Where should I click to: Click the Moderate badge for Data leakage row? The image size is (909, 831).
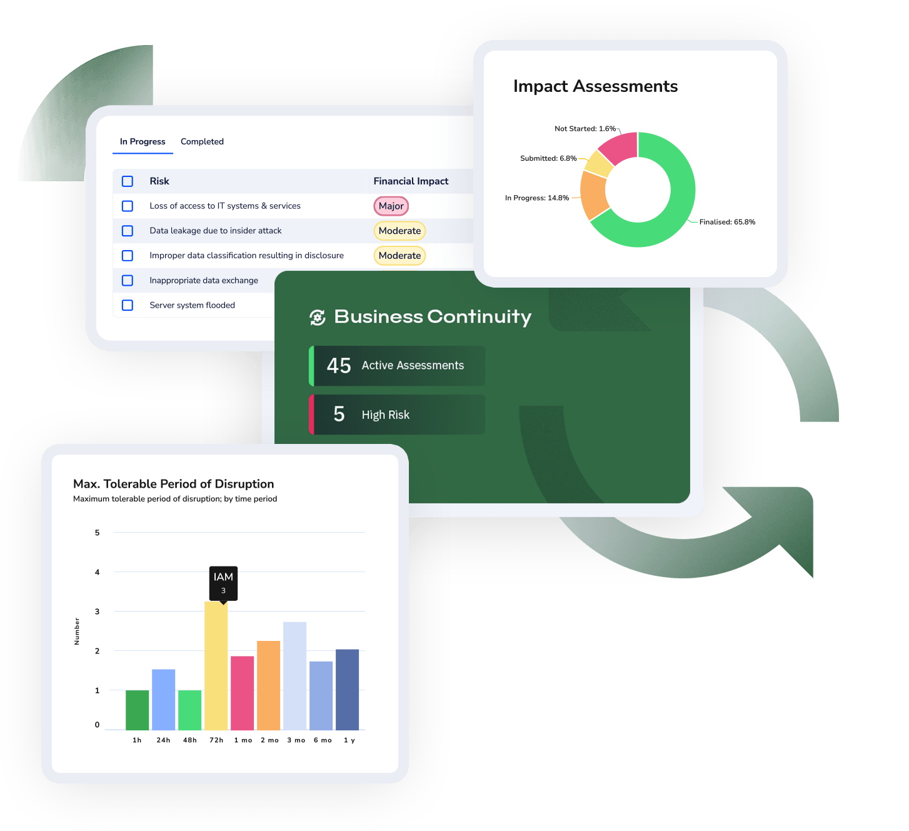pos(399,231)
